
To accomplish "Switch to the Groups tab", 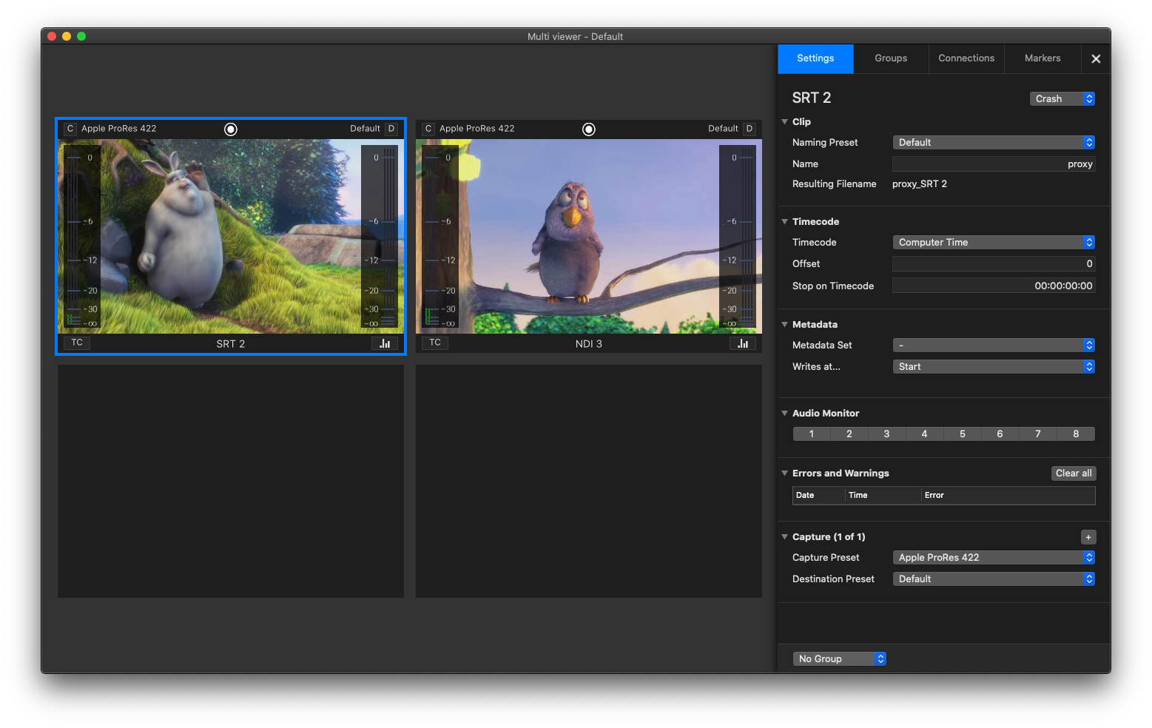I will coord(891,58).
